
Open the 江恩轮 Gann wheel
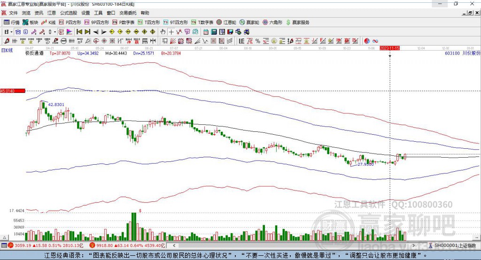(x=226, y=23)
